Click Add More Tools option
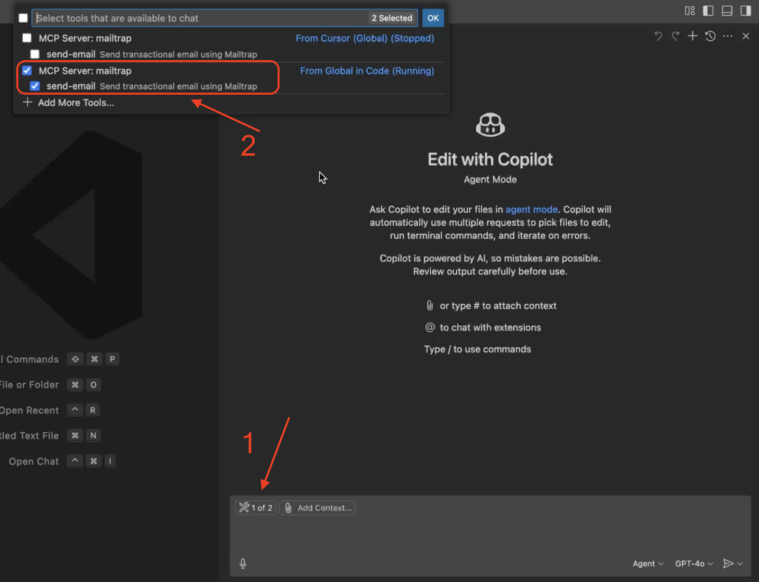 [76, 102]
